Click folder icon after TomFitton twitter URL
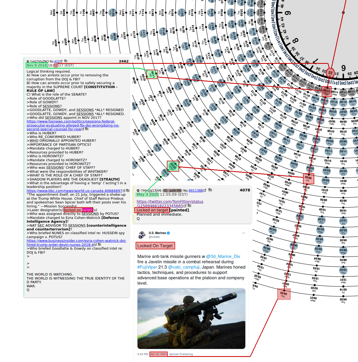The height and width of the screenshot is (362, 358). (x=190, y=206)
